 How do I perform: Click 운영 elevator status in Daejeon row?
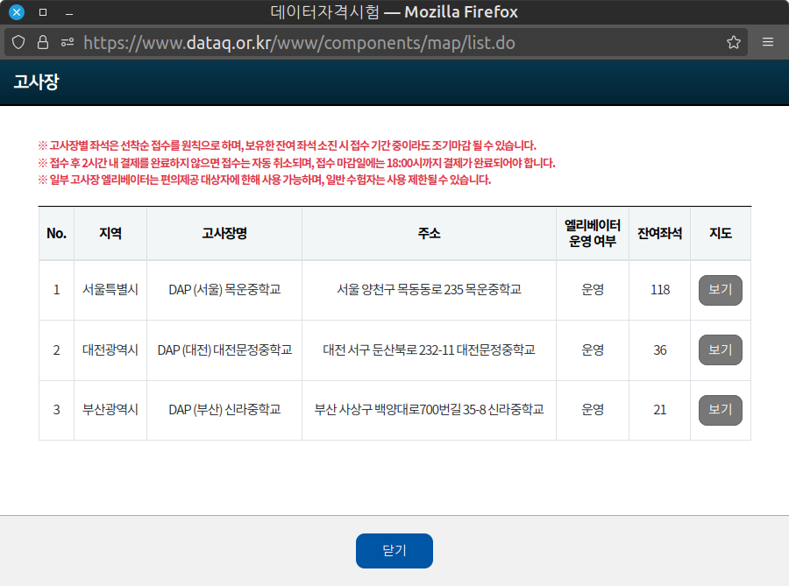tap(593, 349)
